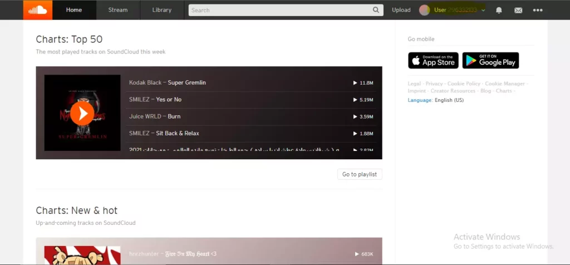
Task: Switch to the Stream tab
Action: click(118, 10)
